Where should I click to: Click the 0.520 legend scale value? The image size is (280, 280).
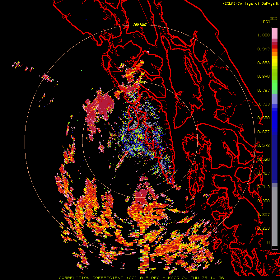(264, 160)
